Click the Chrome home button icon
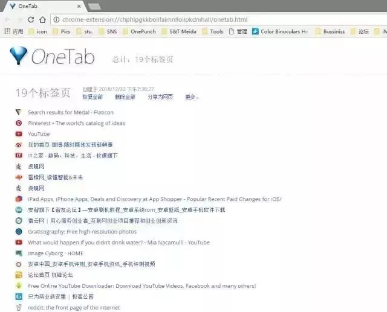 43,19
